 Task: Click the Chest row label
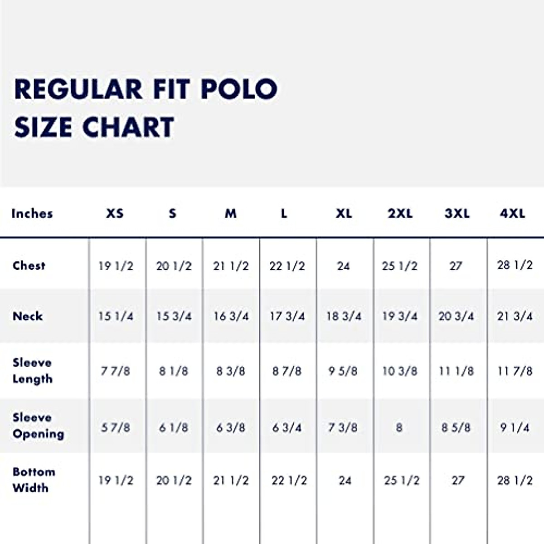coord(29,266)
